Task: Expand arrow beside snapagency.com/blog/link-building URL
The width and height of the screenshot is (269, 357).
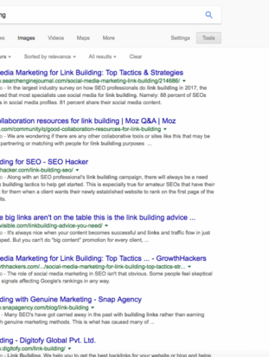Action: point(92,307)
